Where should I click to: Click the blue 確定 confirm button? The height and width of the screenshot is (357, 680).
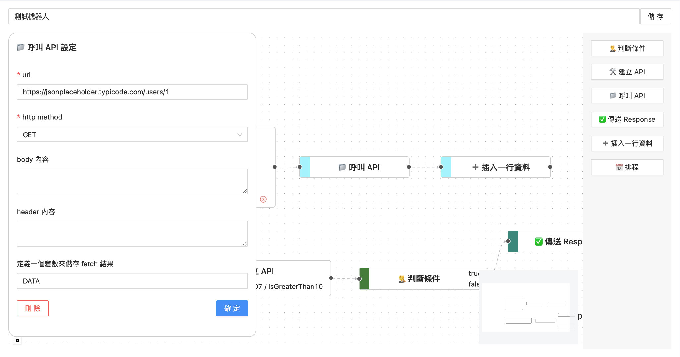pos(232,308)
